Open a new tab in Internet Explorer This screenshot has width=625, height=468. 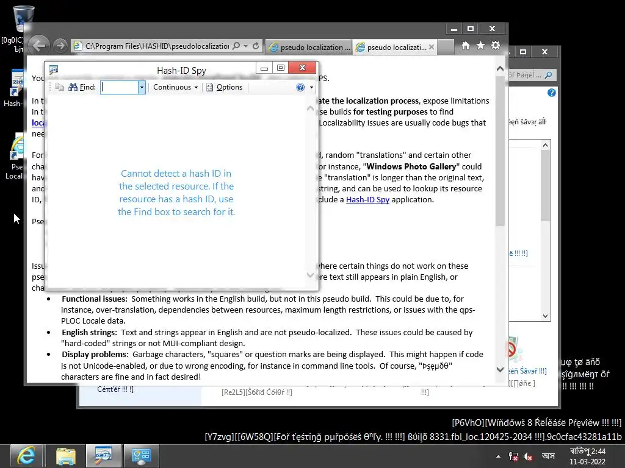tap(446, 47)
